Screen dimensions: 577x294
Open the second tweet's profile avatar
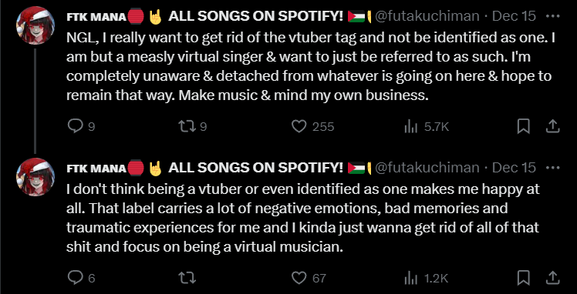(35, 177)
